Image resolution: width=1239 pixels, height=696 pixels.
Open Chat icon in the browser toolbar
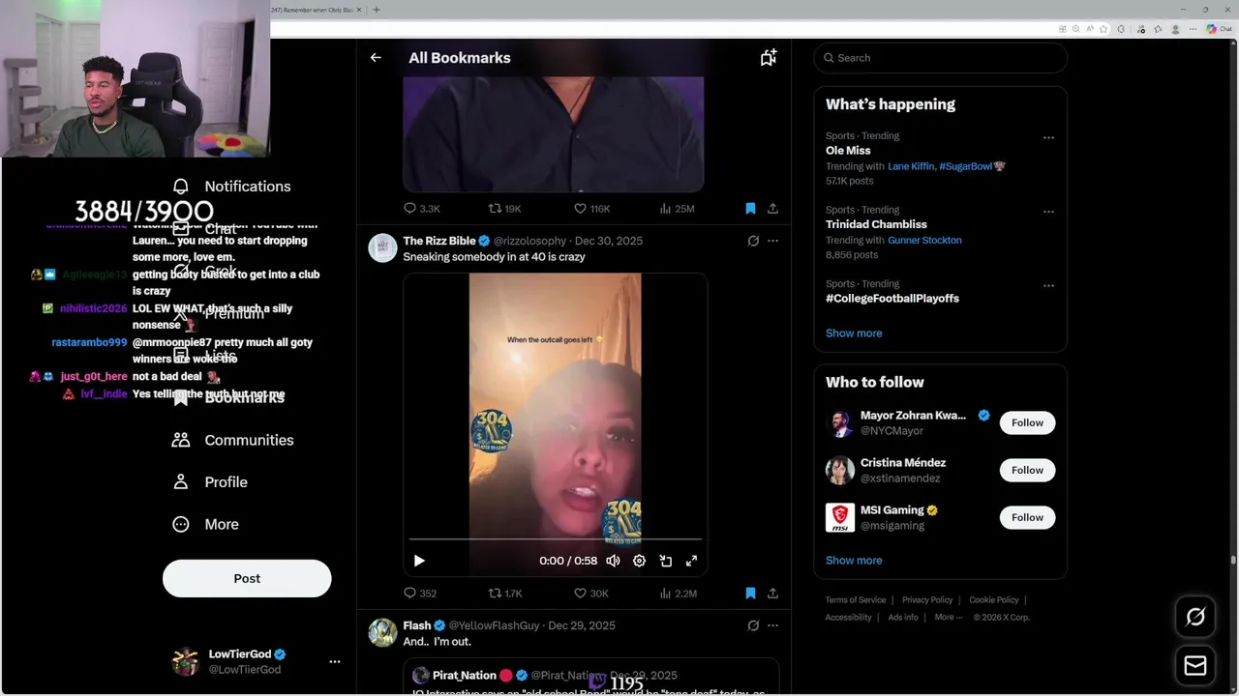tap(1218, 29)
